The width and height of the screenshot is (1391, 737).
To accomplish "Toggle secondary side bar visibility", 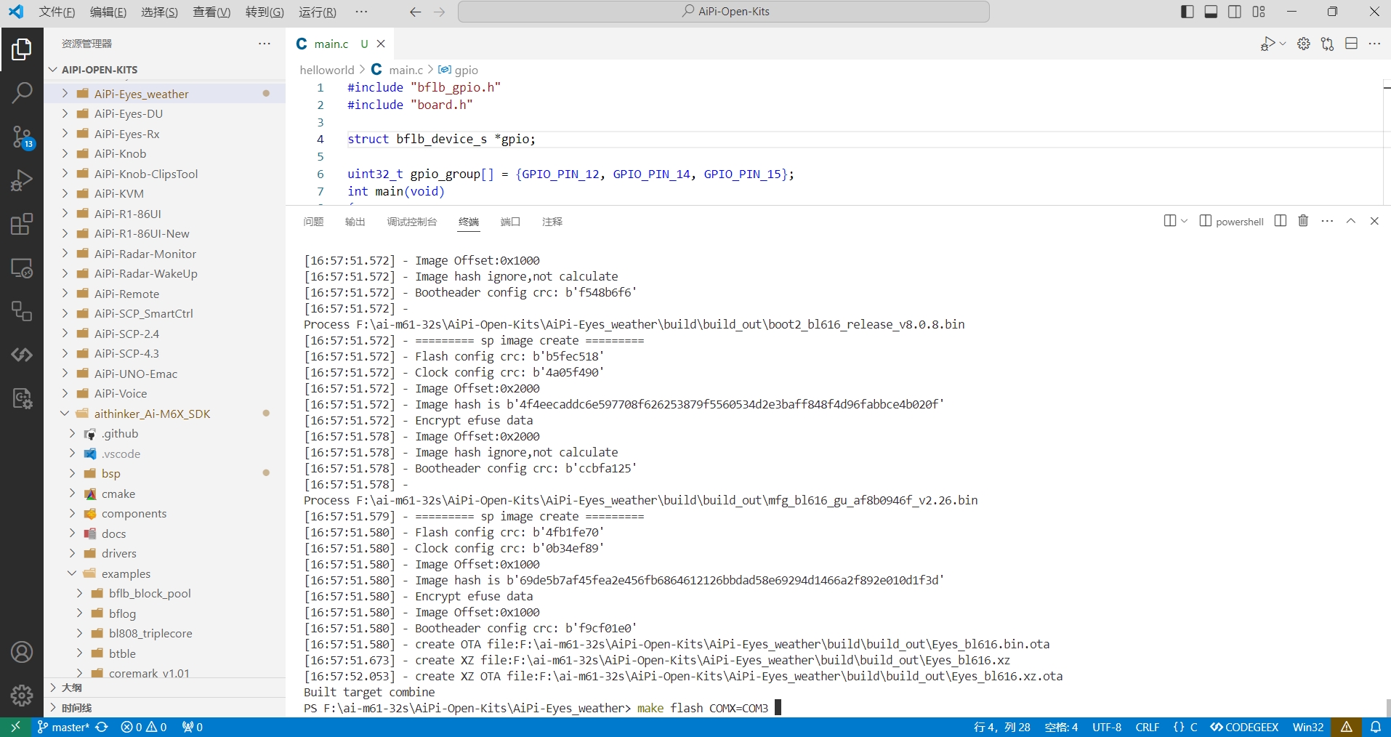I will (x=1235, y=12).
